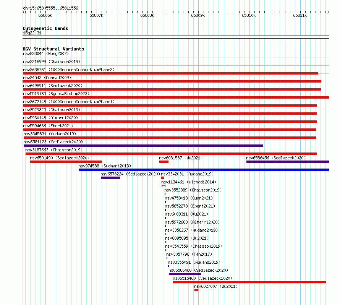
Task: Click the purple nsv6578224 variant bar
Action: (x=110, y=178)
